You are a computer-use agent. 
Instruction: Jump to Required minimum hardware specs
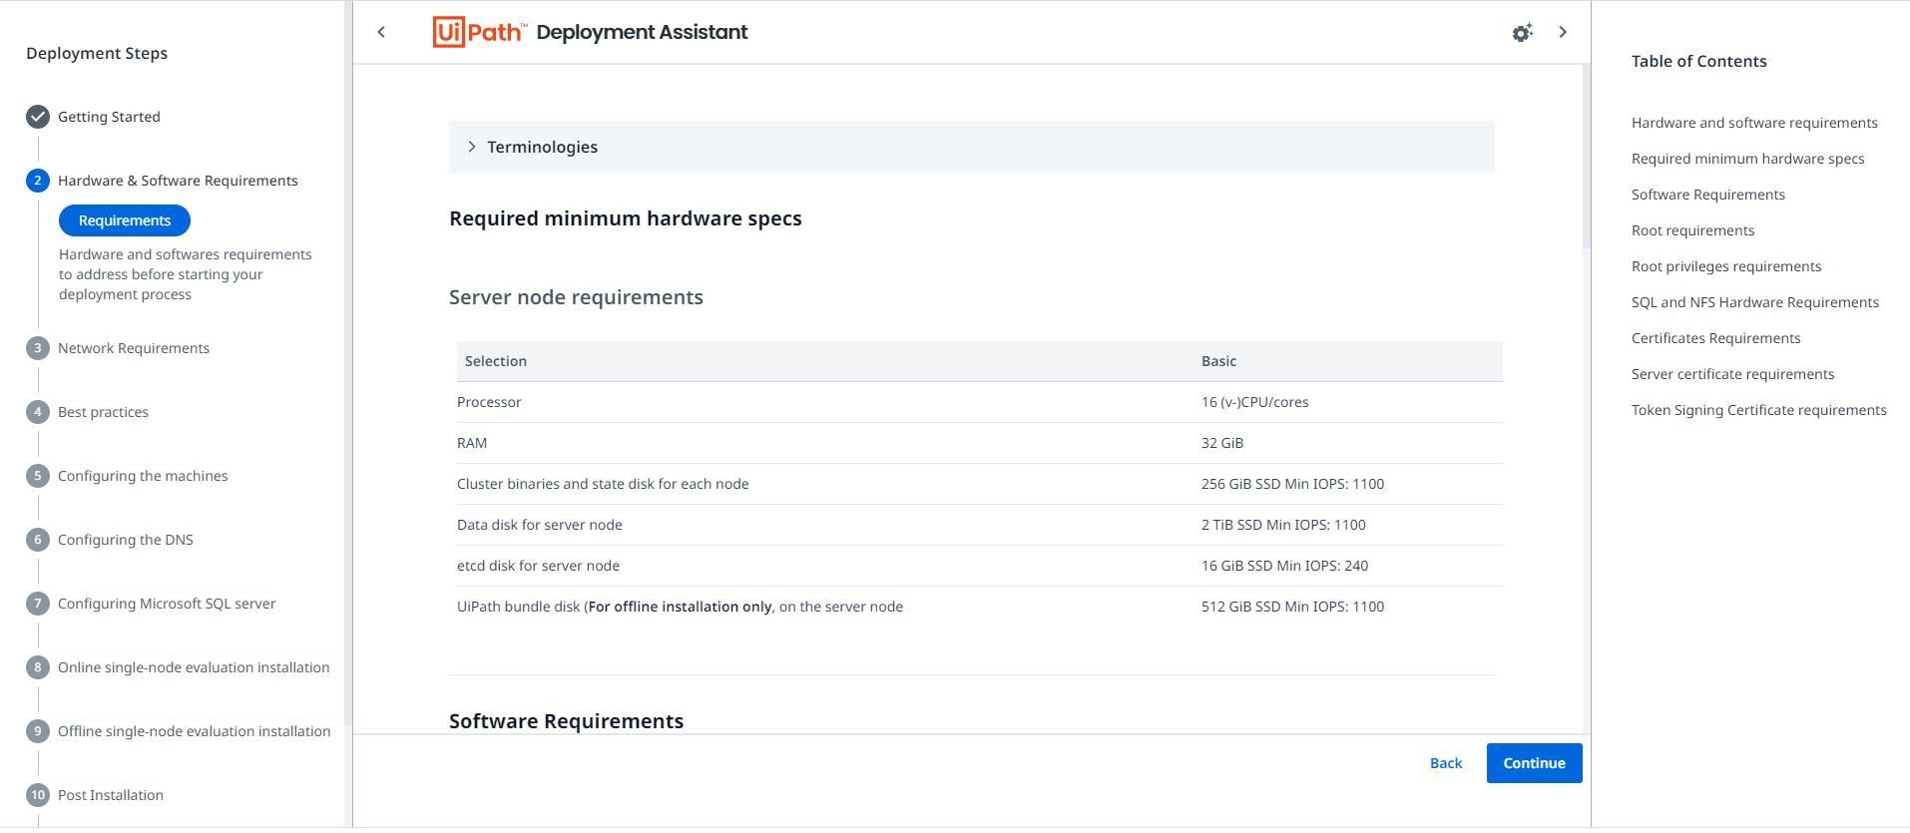[x=1747, y=159]
